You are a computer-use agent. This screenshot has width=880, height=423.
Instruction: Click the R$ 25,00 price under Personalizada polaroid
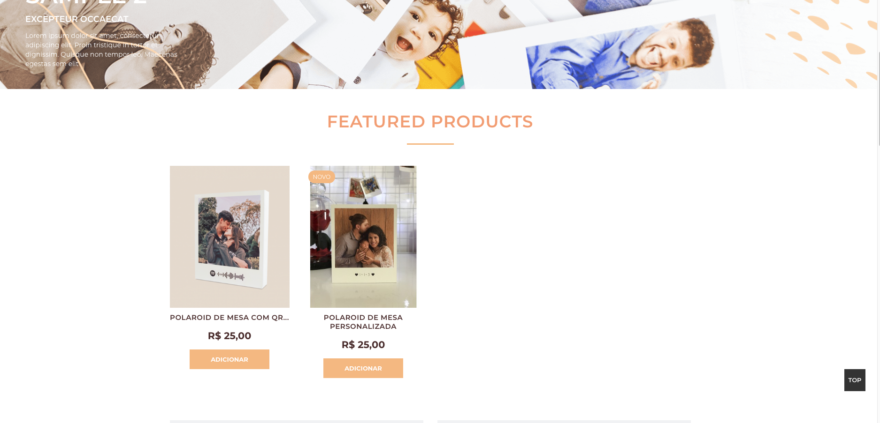[x=363, y=345]
